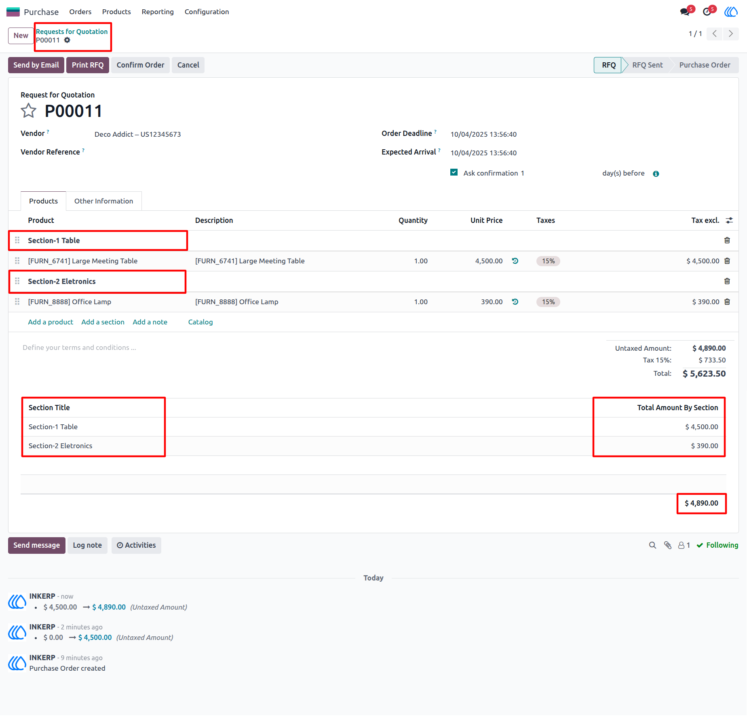Click the Print RFQ button

click(x=88, y=65)
